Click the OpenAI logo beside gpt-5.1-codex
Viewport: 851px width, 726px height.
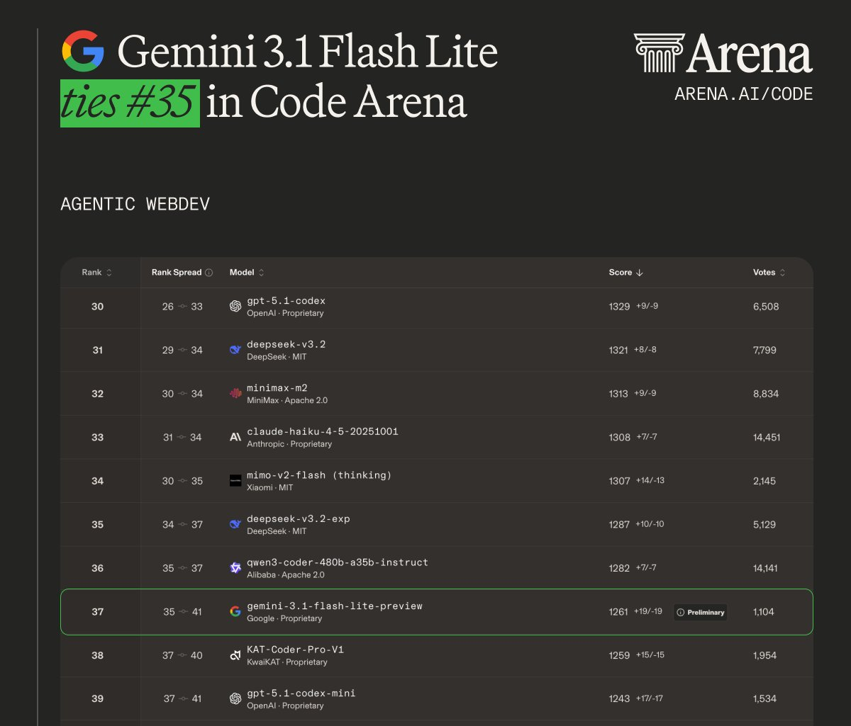tap(235, 305)
